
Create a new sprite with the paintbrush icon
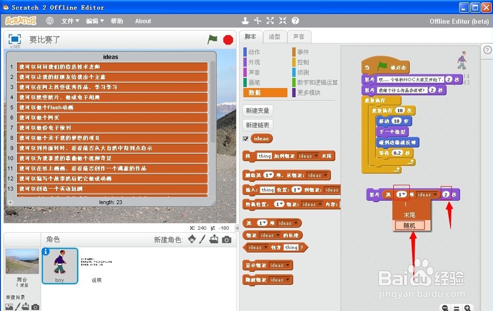click(x=203, y=240)
